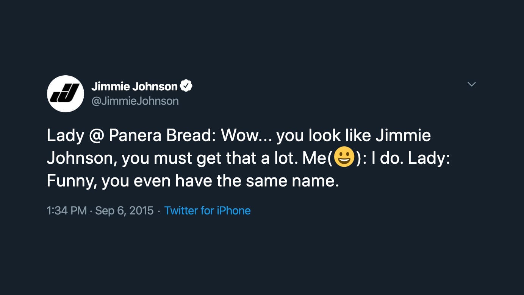Click the 'I do.' reply text
This screenshot has height=295, width=524.
tap(390, 158)
